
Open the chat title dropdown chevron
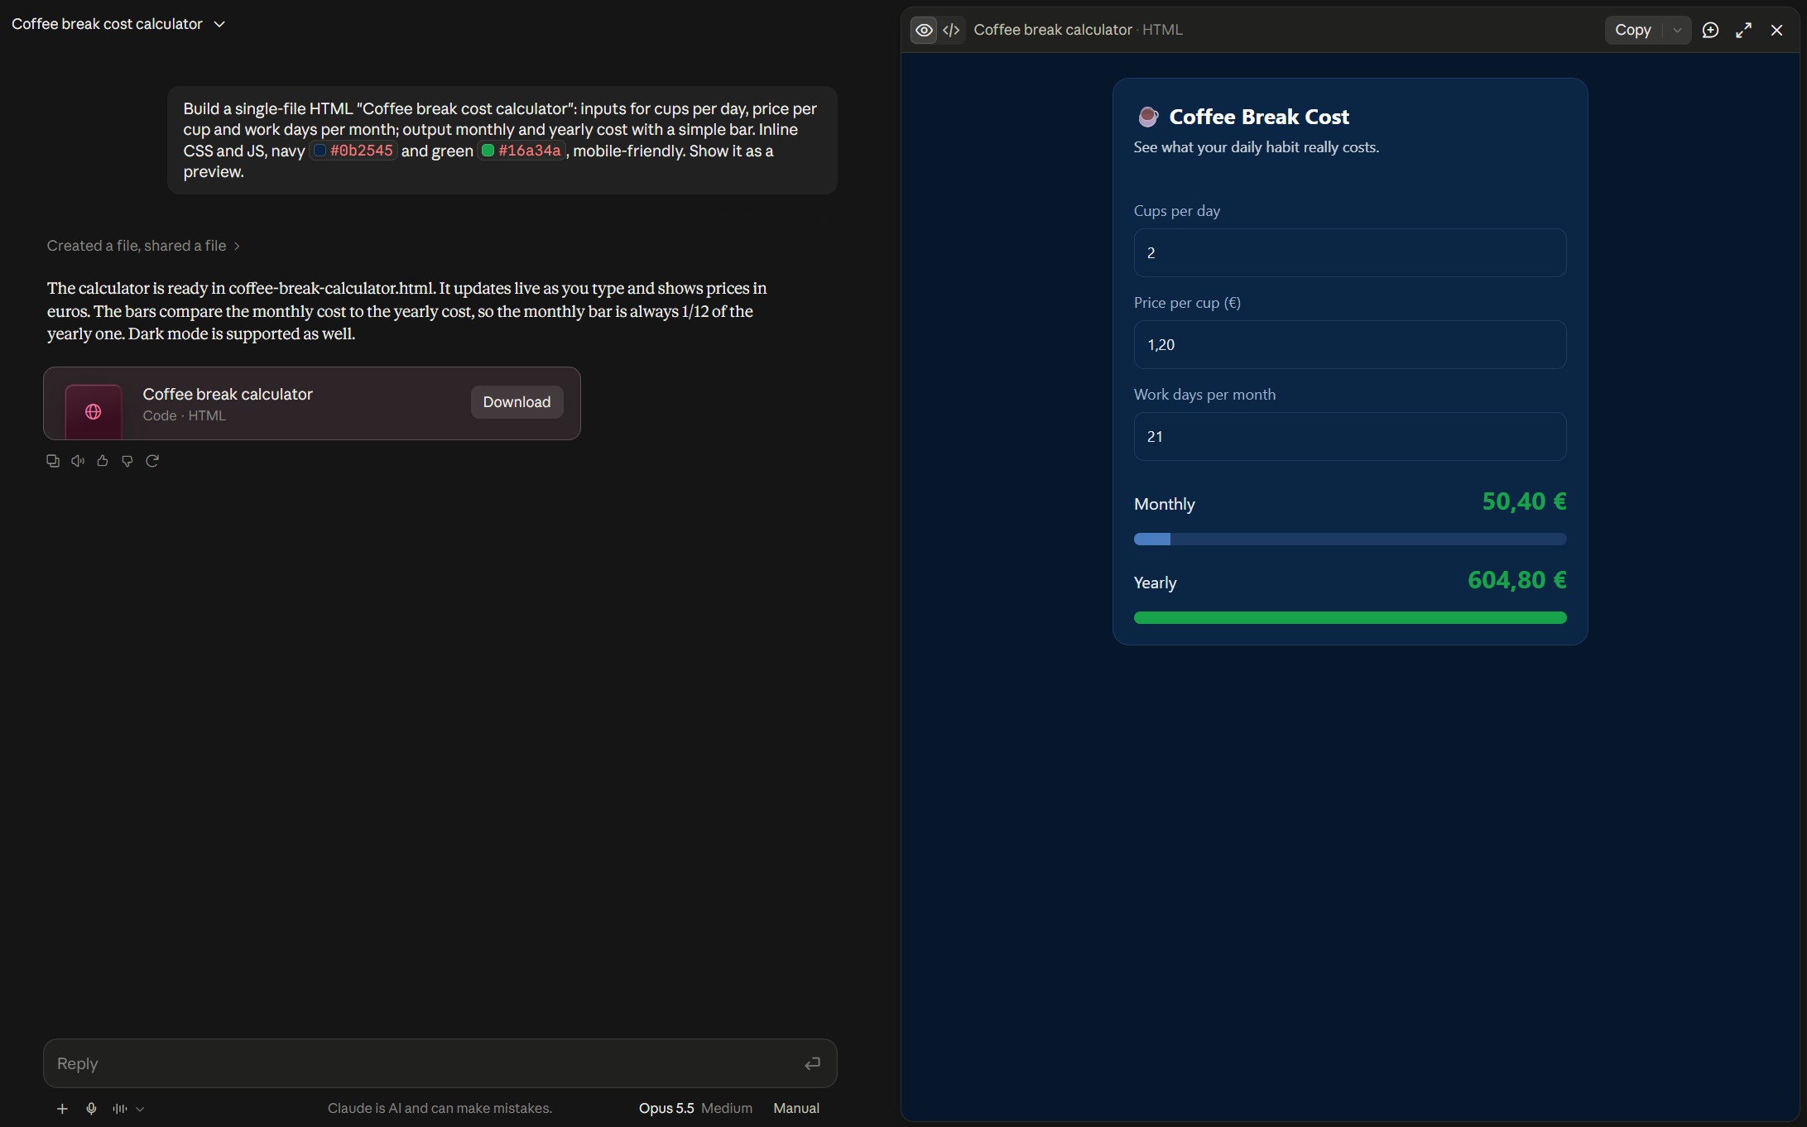tap(219, 24)
